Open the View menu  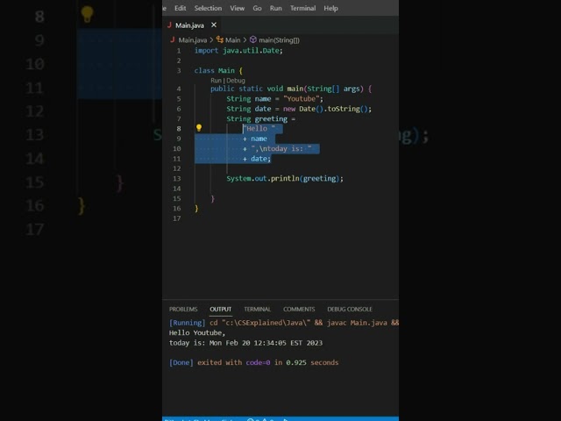coord(238,8)
